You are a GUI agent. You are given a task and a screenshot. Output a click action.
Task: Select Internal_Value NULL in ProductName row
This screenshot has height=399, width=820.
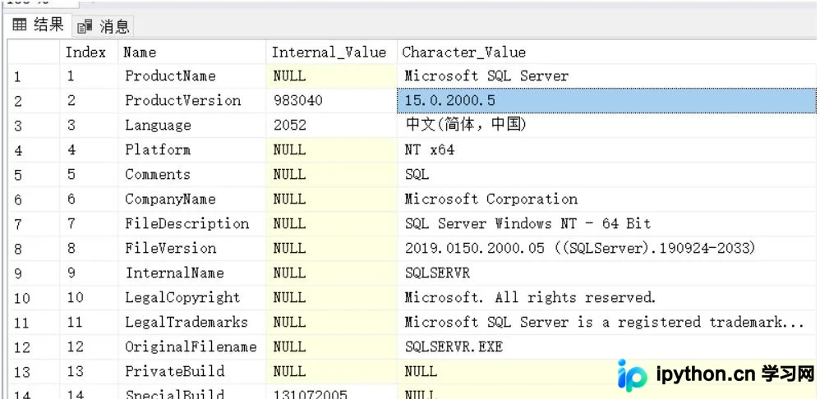click(x=332, y=76)
